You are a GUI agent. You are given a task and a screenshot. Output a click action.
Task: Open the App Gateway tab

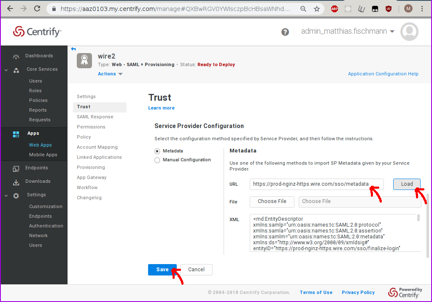pos(92,178)
